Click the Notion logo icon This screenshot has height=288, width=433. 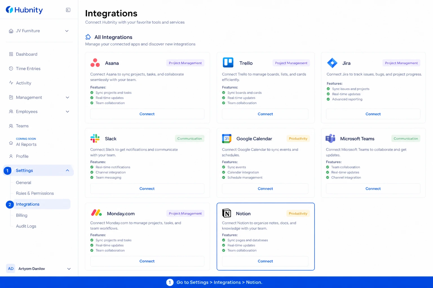coord(227,213)
